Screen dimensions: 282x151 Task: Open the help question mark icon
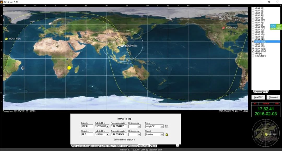[177, 146]
